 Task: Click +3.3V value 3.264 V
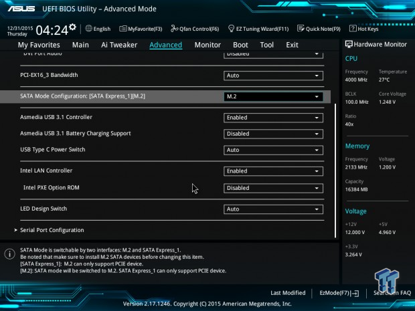point(353,255)
